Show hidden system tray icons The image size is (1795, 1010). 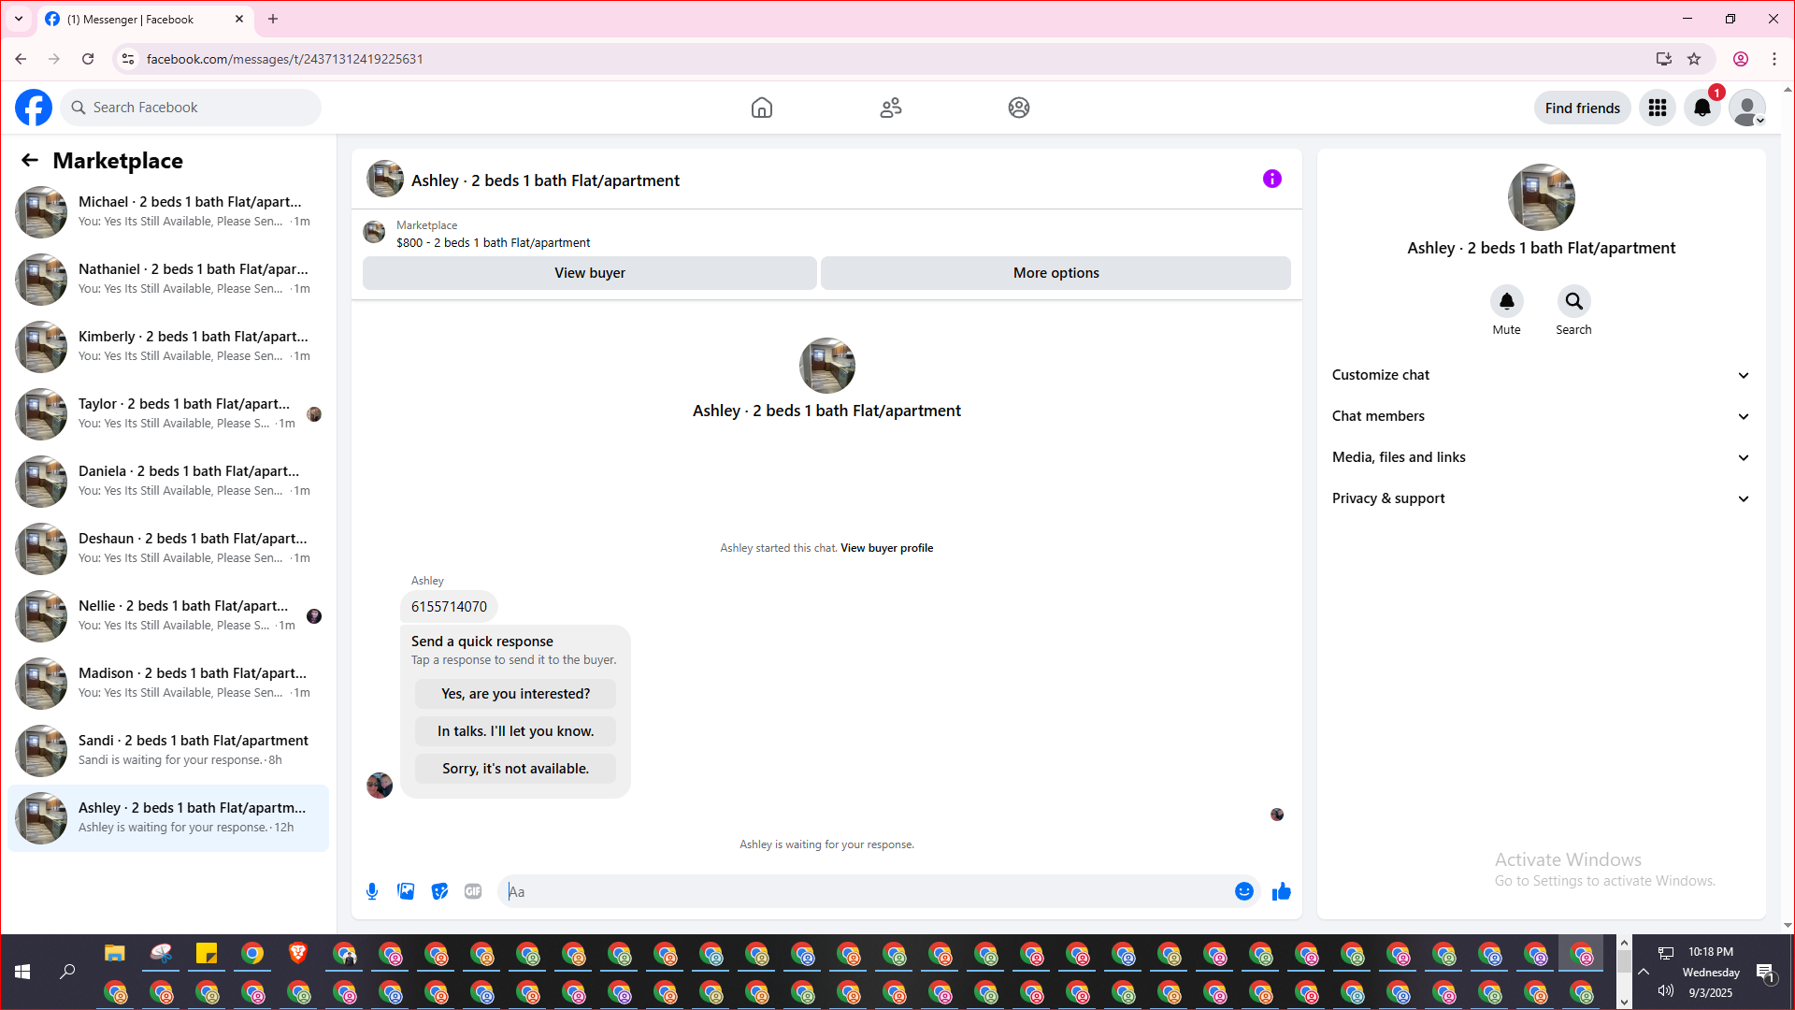tap(1643, 972)
